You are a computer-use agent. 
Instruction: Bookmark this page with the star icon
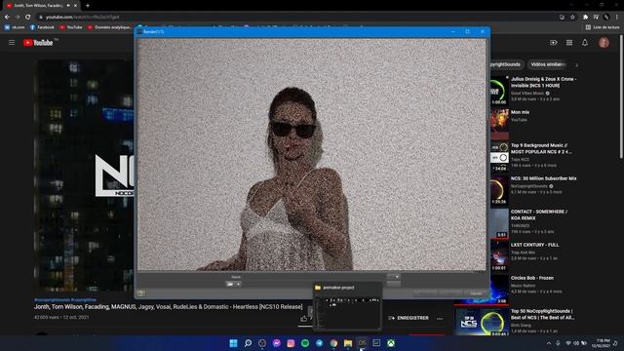click(572, 18)
